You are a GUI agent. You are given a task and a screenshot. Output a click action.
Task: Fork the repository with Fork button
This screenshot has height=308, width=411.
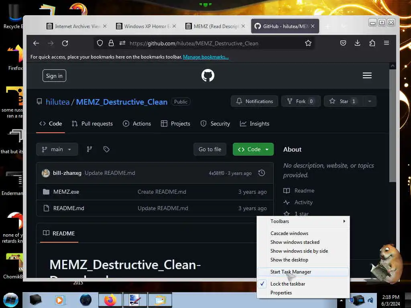(x=301, y=101)
